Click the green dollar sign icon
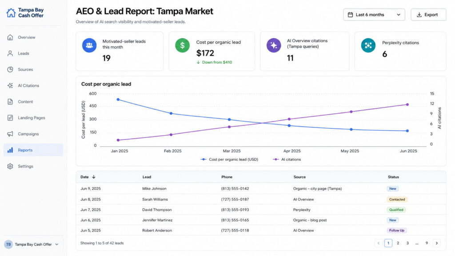 click(182, 45)
